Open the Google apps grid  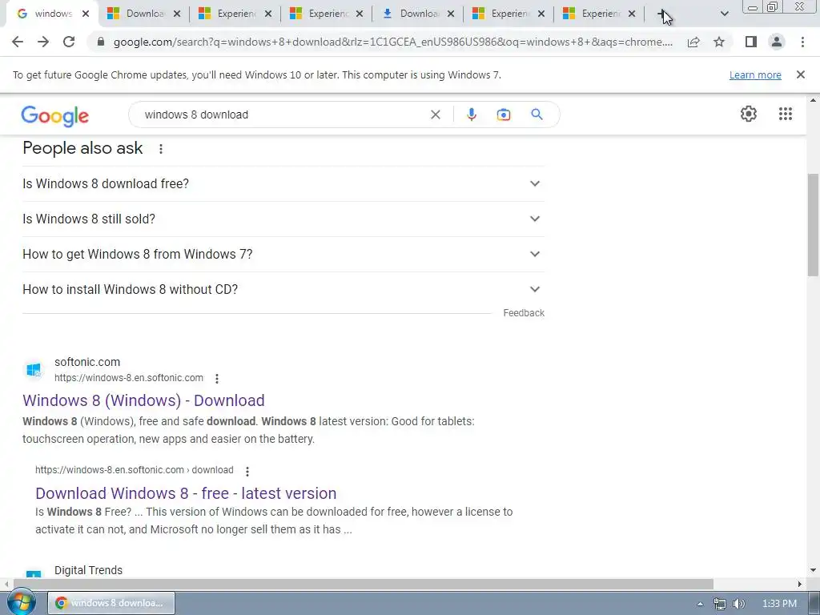(x=785, y=114)
